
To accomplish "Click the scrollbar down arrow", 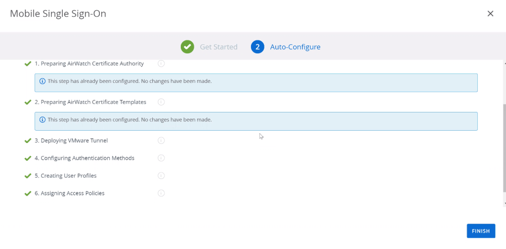I will click(504, 203).
